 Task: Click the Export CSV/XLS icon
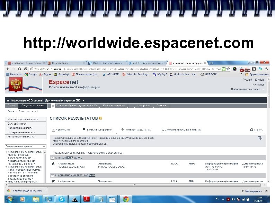[123, 130]
